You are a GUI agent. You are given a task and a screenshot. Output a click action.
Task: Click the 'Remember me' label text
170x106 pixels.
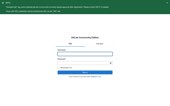tap(66, 68)
